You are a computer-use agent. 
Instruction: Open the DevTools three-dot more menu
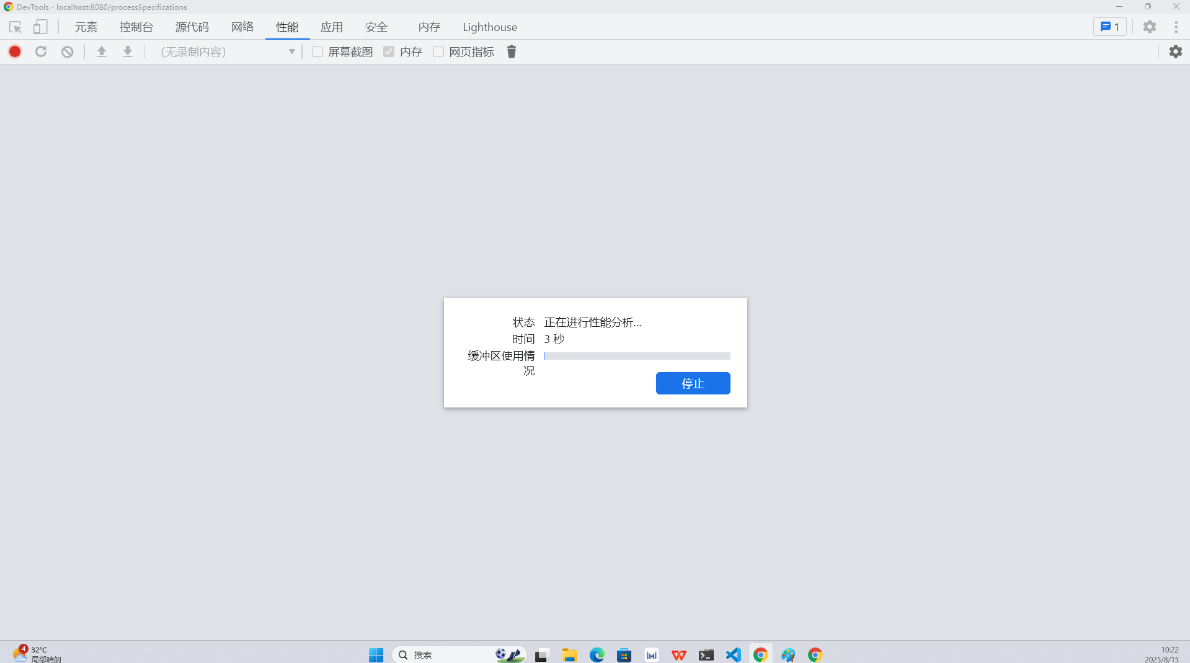[1176, 27]
